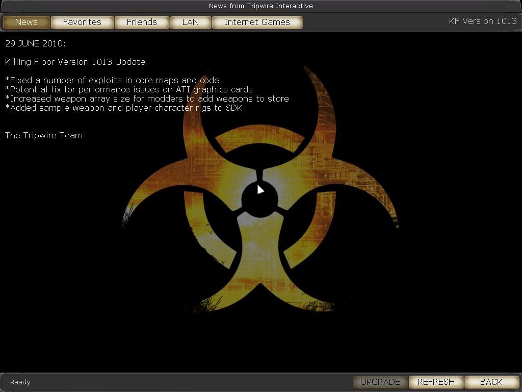
Task: Select the Friends tab
Action: (142, 22)
